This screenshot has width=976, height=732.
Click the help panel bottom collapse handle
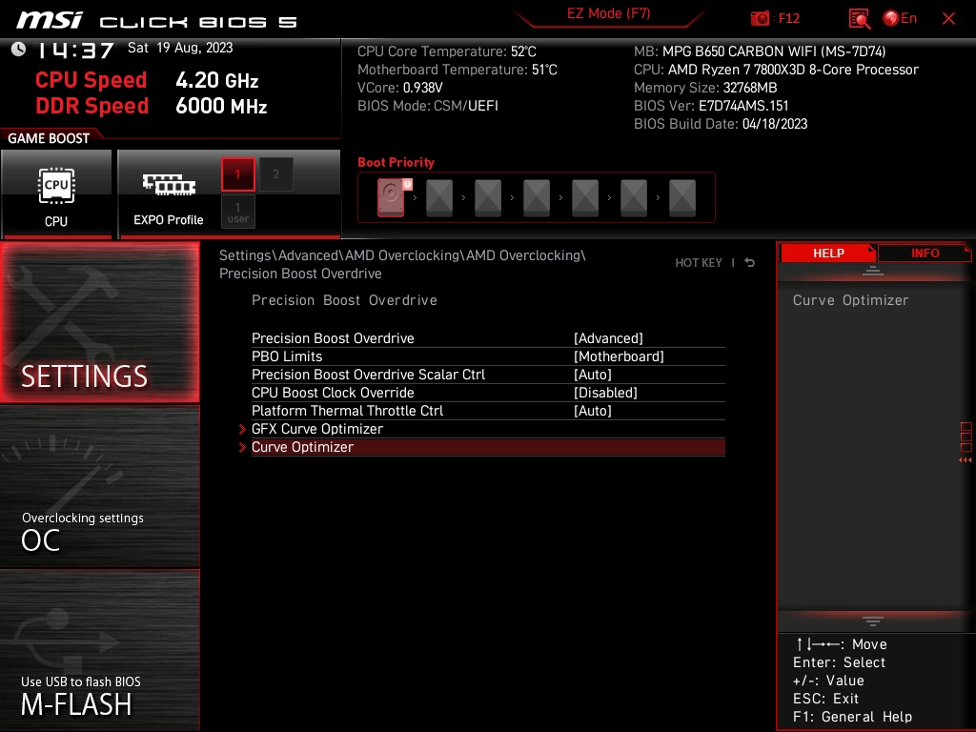(x=873, y=620)
